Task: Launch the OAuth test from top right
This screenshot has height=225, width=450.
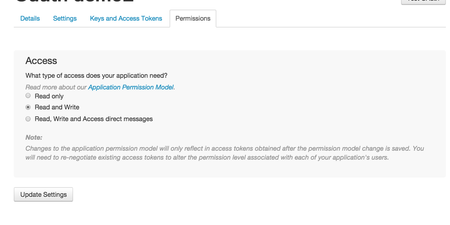Action: click(423, 2)
